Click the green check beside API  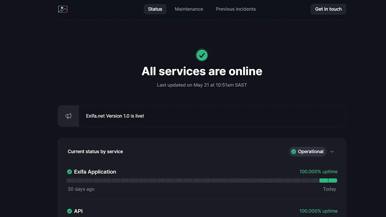pos(69,211)
